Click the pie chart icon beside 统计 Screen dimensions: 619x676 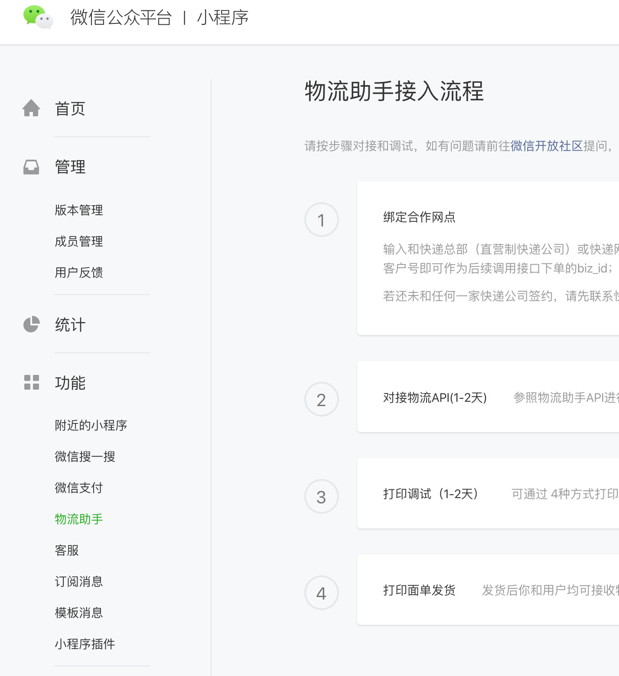coord(31,324)
